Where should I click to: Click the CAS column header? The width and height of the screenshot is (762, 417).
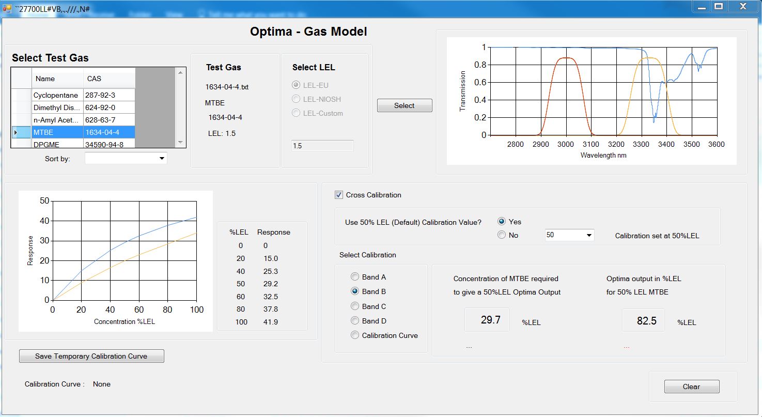tap(110, 79)
